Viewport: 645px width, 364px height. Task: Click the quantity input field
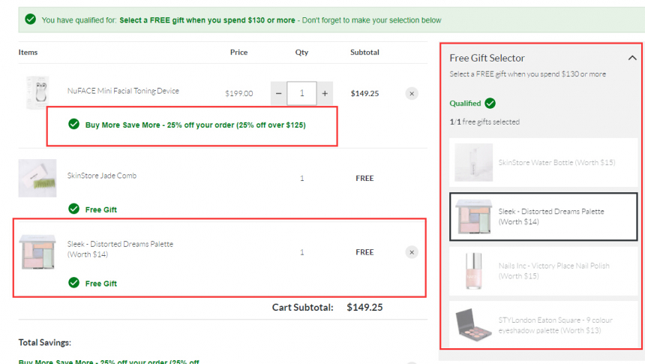[x=301, y=94]
